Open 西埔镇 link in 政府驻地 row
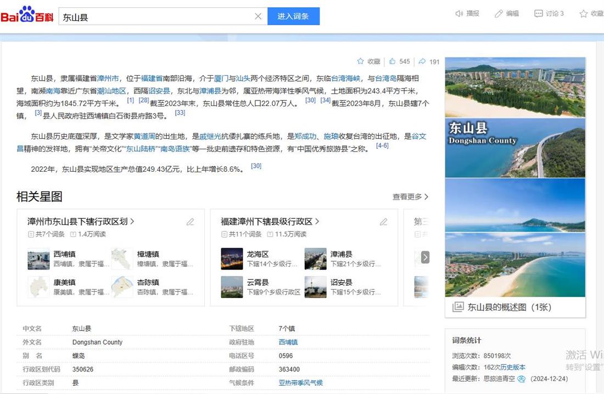The image size is (604, 394). tap(288, 342)
